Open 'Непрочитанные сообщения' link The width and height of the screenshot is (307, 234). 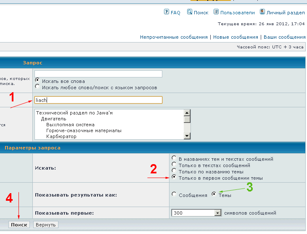pos(174,37)
